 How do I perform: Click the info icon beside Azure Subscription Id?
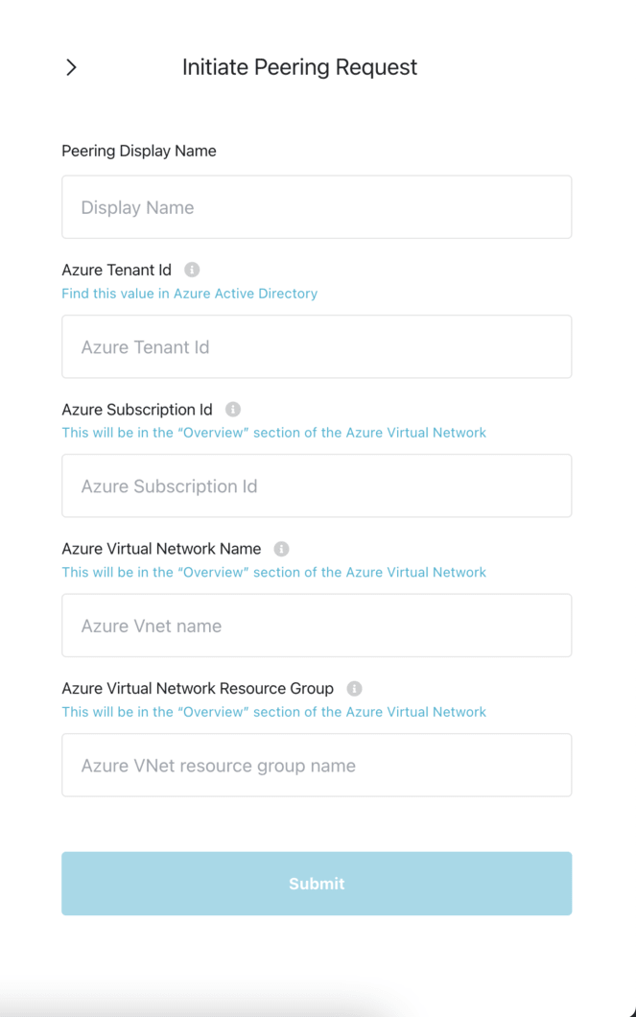(233, 410)
